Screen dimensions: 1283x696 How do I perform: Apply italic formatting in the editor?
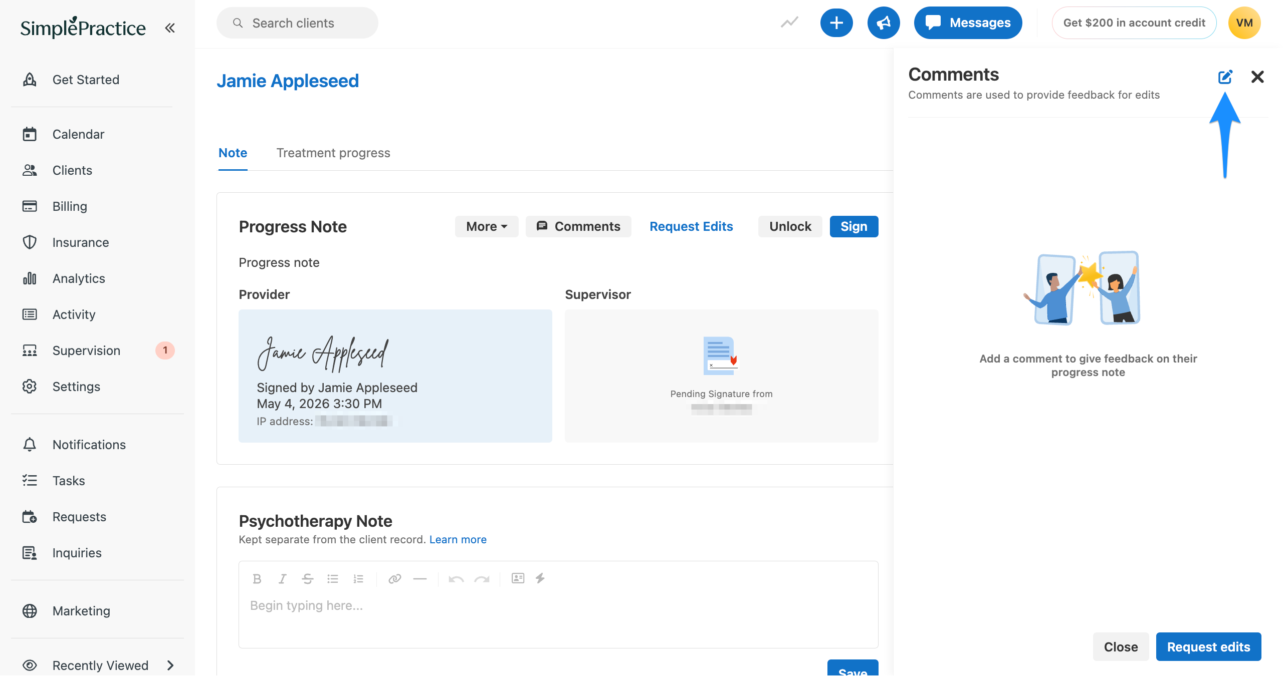point(282,579)
